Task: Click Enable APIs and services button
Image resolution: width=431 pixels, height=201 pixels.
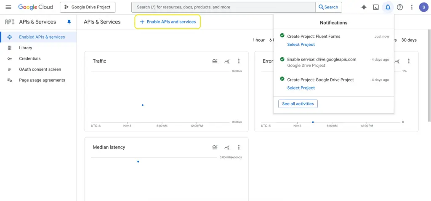Action: click(168, 22)
